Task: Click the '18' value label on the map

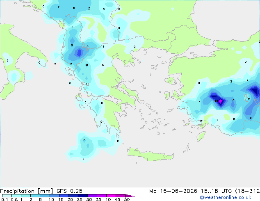Action: click(216, 101)
